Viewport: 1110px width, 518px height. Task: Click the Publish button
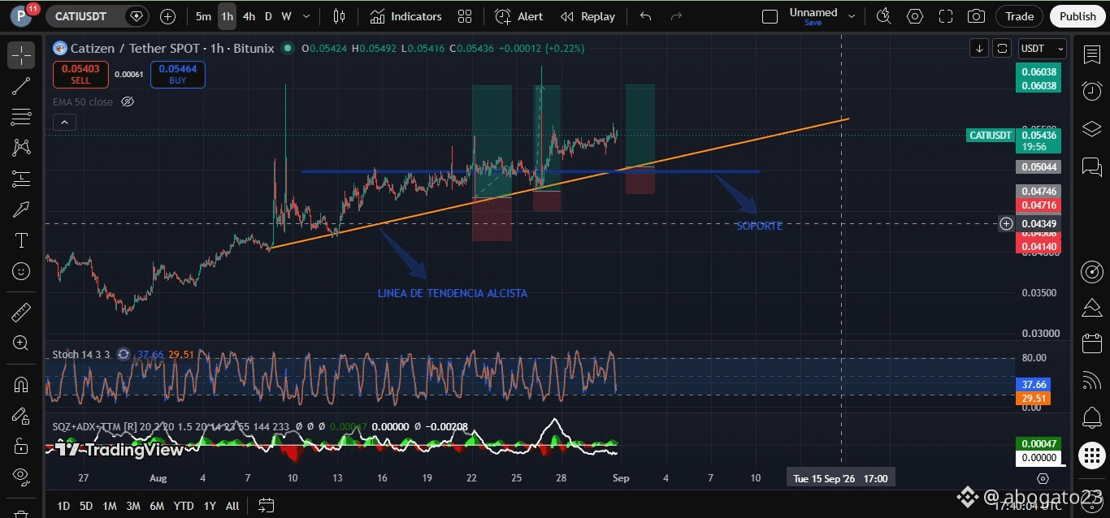tap(1077, 16)
